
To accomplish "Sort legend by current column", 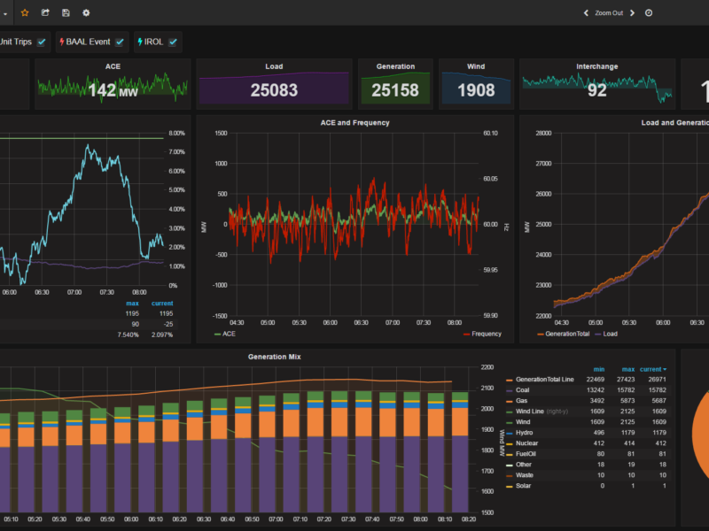I will click(x=653, y=369).
